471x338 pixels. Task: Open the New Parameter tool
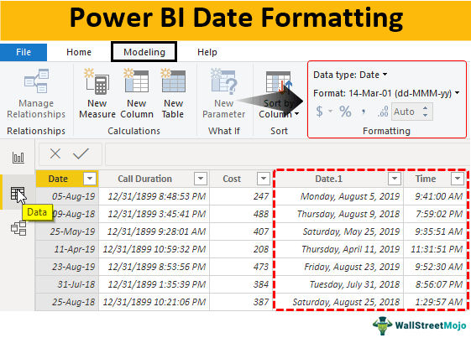224,93
